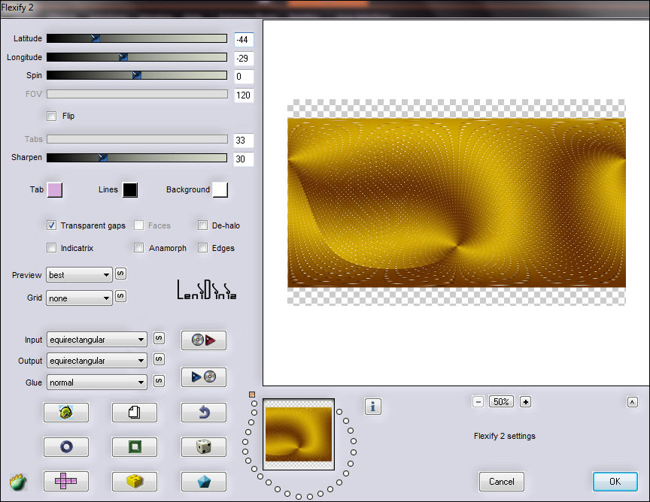Tick the Indicatrix checkbox

pos(52,247)
